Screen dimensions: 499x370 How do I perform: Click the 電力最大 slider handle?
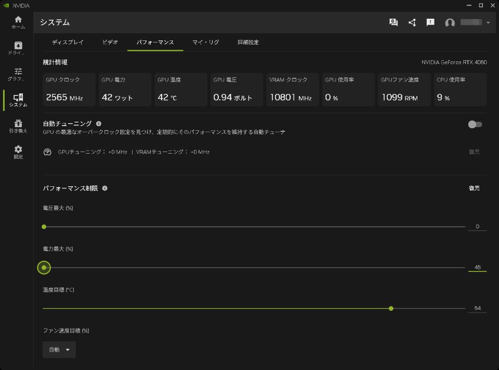44,267
